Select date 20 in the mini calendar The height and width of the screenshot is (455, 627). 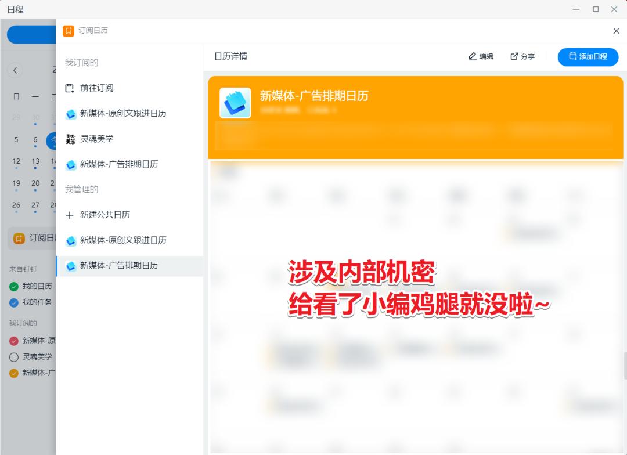(x=35, y=183)
